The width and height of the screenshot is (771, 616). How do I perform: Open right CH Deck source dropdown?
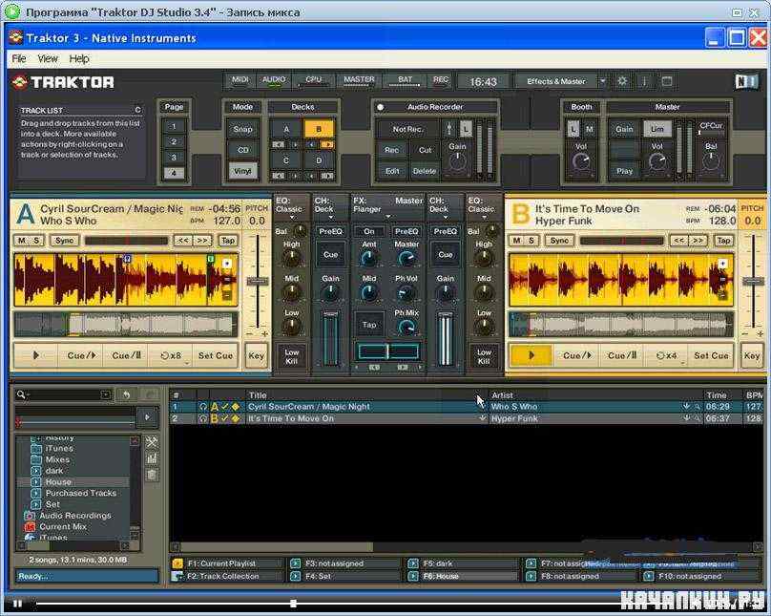(x=446, y=218)
